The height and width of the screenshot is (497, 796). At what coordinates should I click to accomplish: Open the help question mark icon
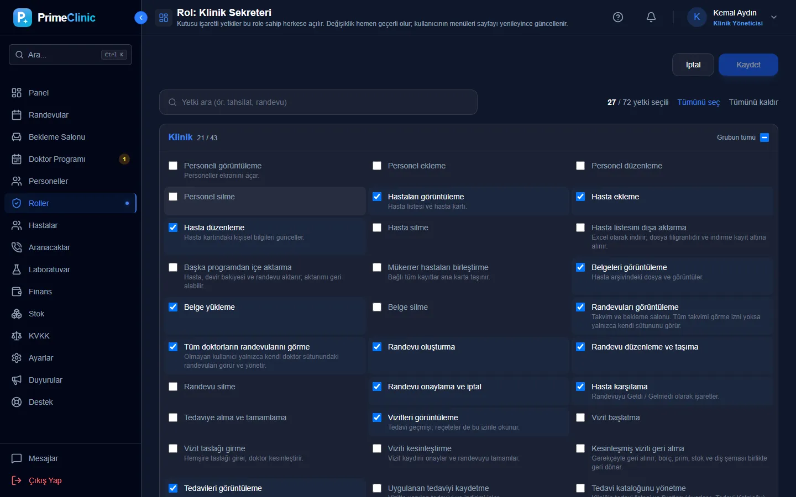click(x=618, y=17)
